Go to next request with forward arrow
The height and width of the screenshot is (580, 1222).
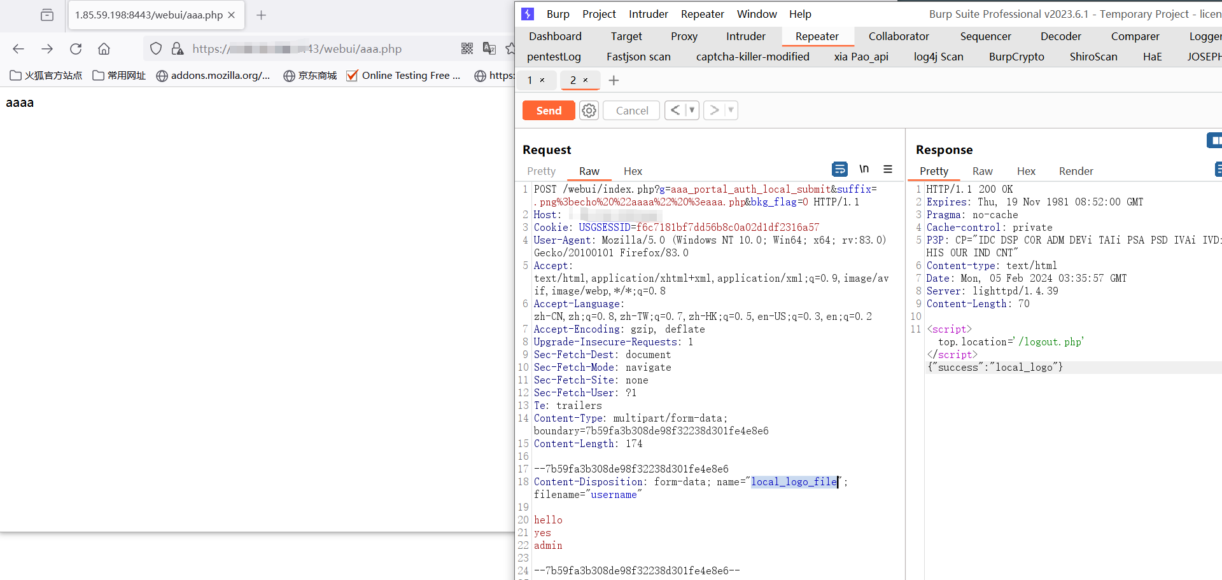click(x=714, y=111)
